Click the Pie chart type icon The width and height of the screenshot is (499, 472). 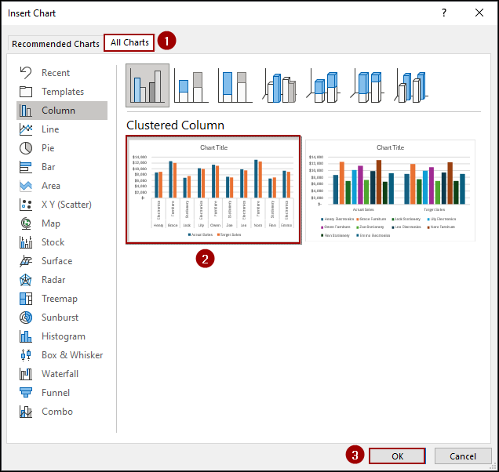26,148
